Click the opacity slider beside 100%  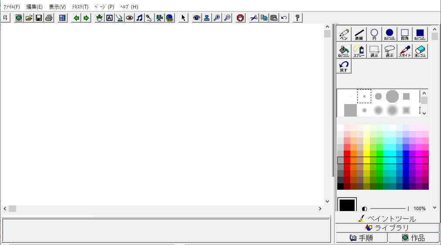coord(389,208)
